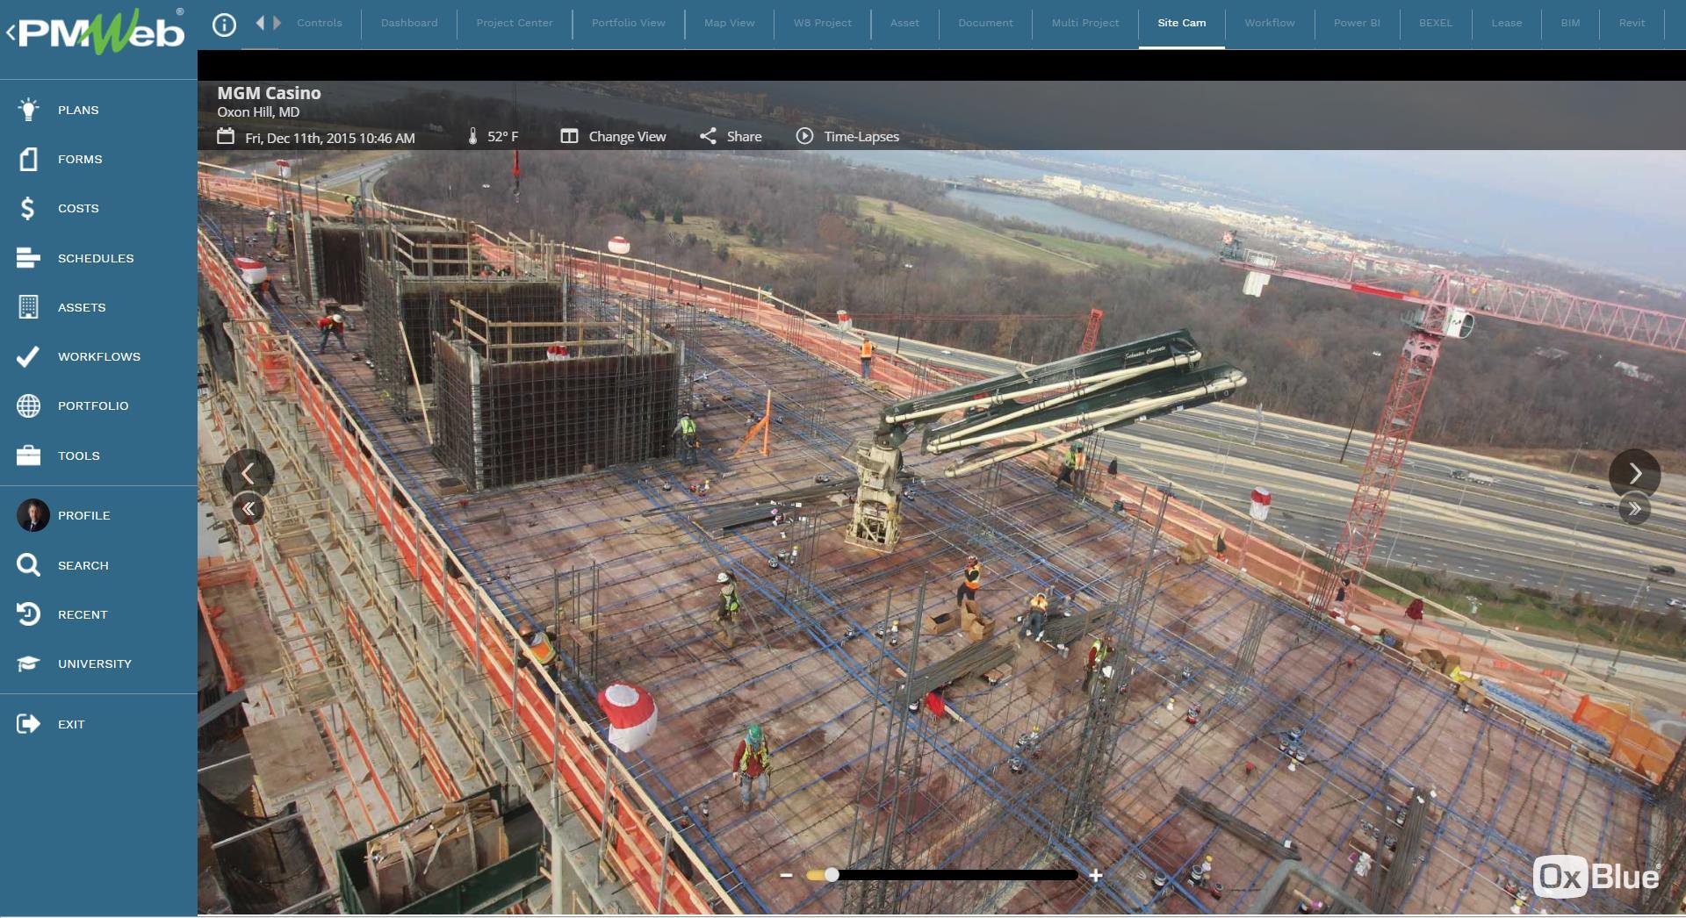Click the calendar date icon
Image resolution: width=1686 pixels, height=918 pixels.
(226, 137)
